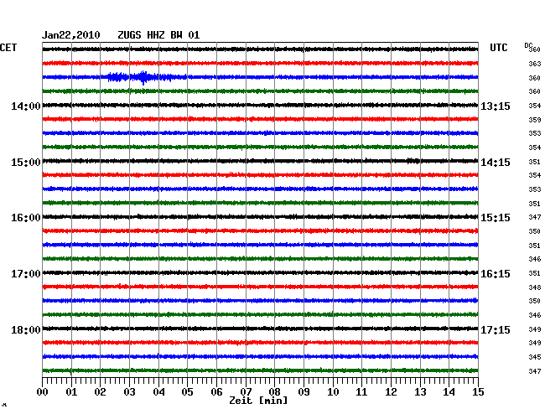Click minute tick label 07
Viewport: 545px width, 414px height.
pyautogui.click(x=246, y=392)
